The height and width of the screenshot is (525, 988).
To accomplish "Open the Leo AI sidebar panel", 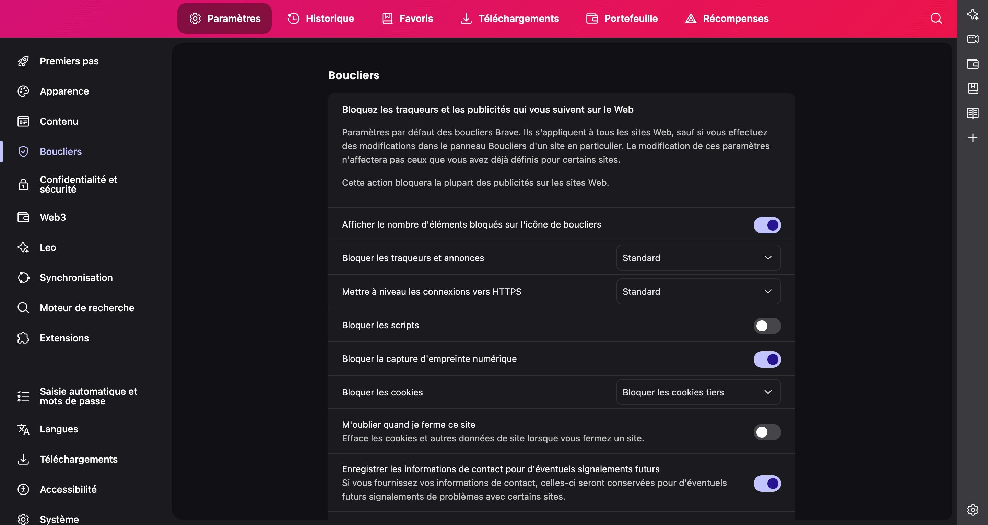I will pyautogui.click(x=973, y=14).
